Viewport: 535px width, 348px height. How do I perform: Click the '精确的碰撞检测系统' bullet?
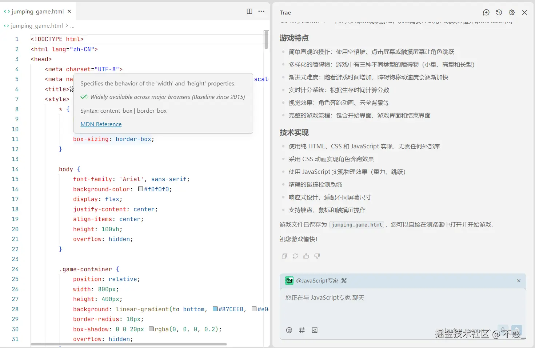click(315, 184)
